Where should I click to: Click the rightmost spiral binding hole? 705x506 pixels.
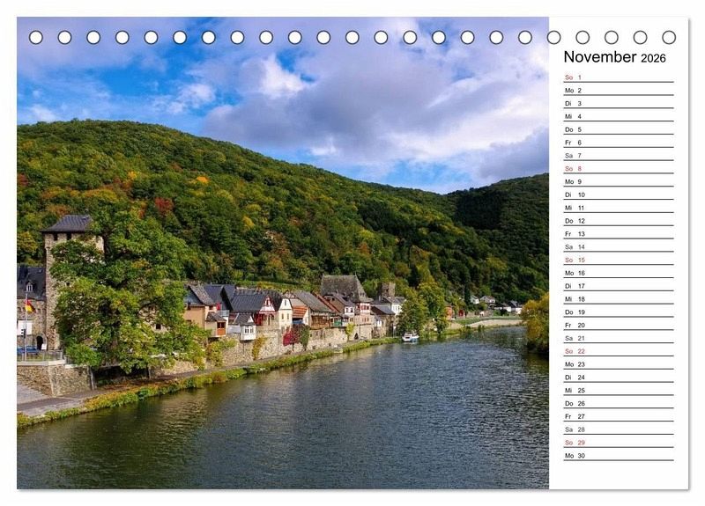[x=669, y=38]
